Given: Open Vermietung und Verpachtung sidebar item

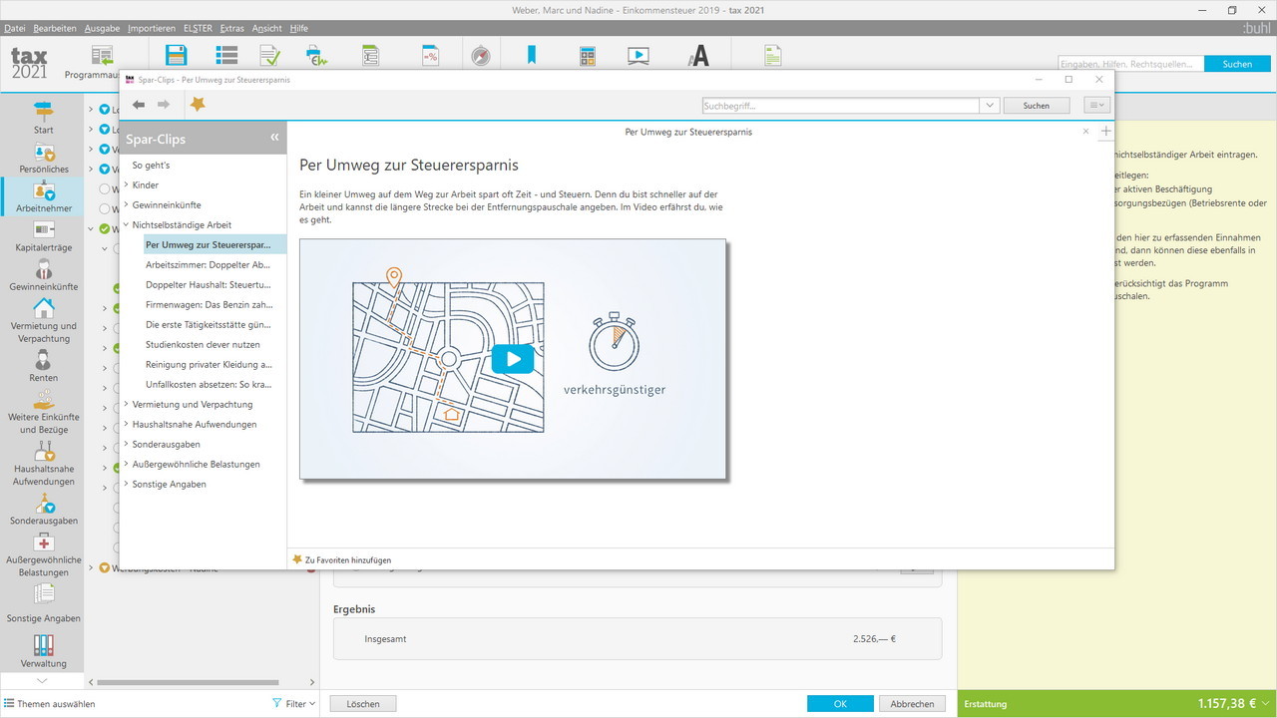Looking at the screenshot, I should tap(44, 320).
